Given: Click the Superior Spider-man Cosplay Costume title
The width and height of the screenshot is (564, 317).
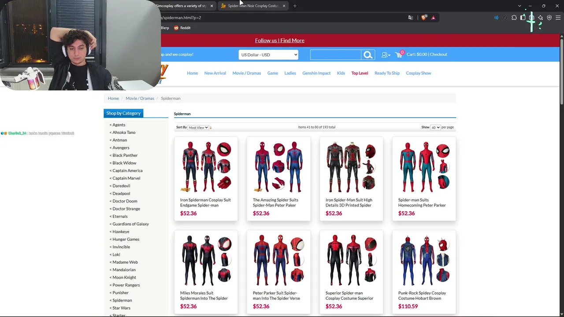Looking at the screenshot, I should pyautogui.click(x=349, y=295).
